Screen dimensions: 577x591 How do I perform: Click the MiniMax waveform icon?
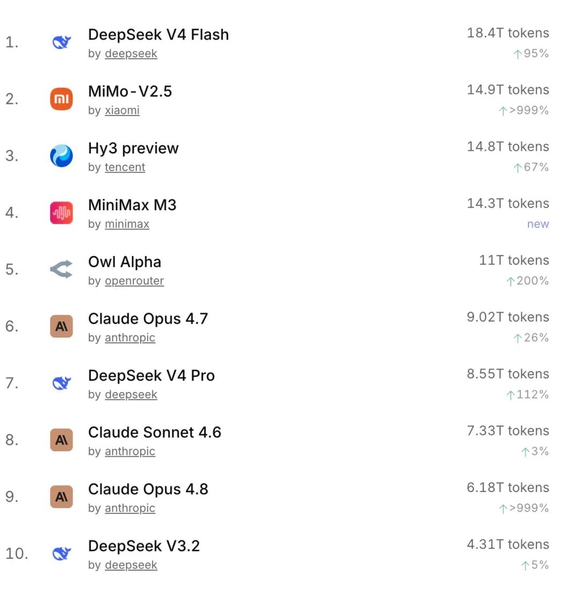tap(61, 212)
